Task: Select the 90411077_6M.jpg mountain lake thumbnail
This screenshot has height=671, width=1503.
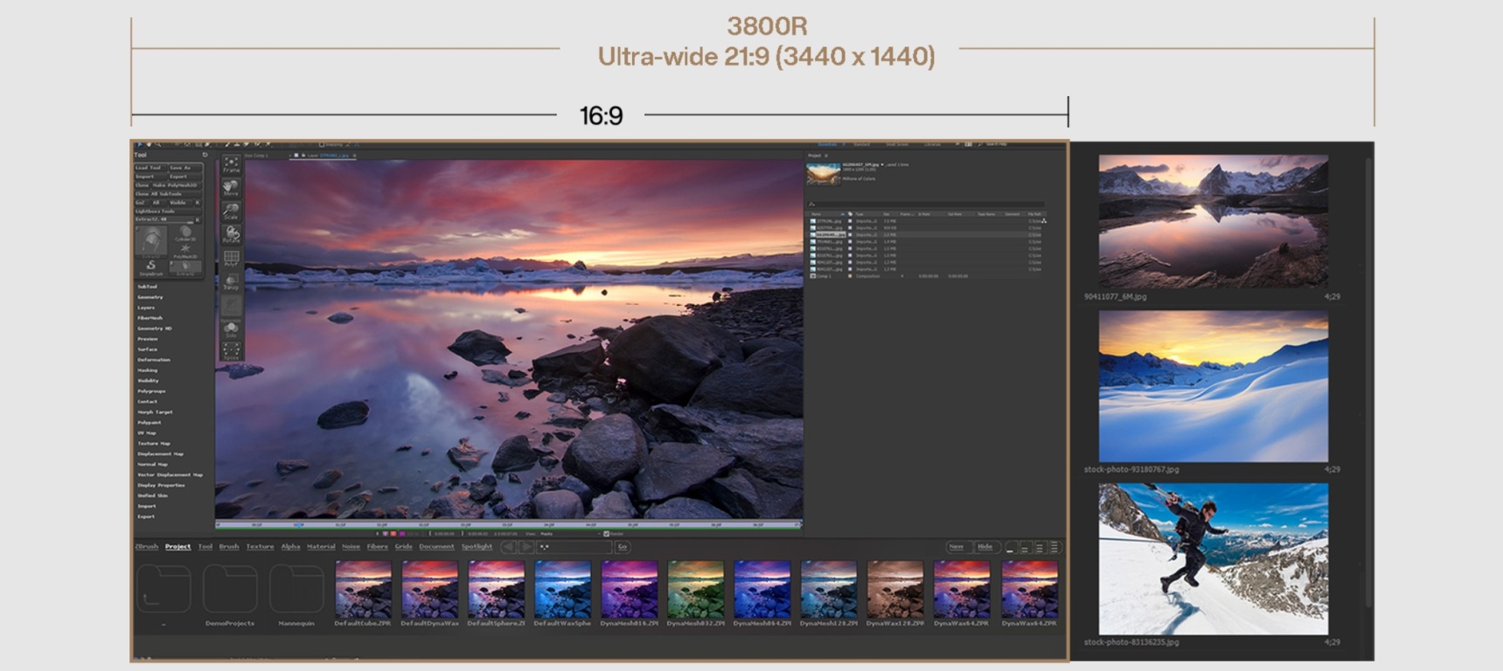Action: click(x=1213, y=221)
